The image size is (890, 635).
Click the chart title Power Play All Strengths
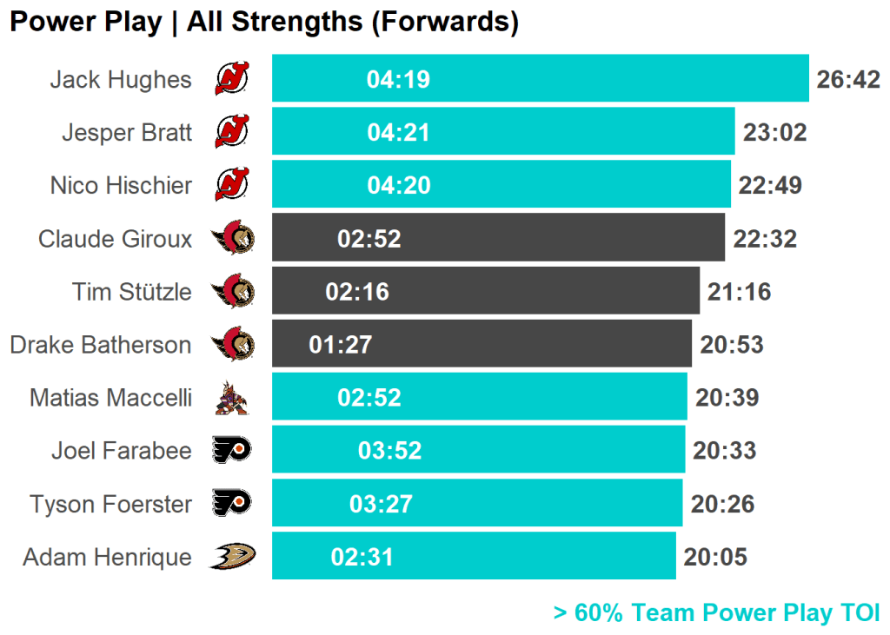pos(263,22)
